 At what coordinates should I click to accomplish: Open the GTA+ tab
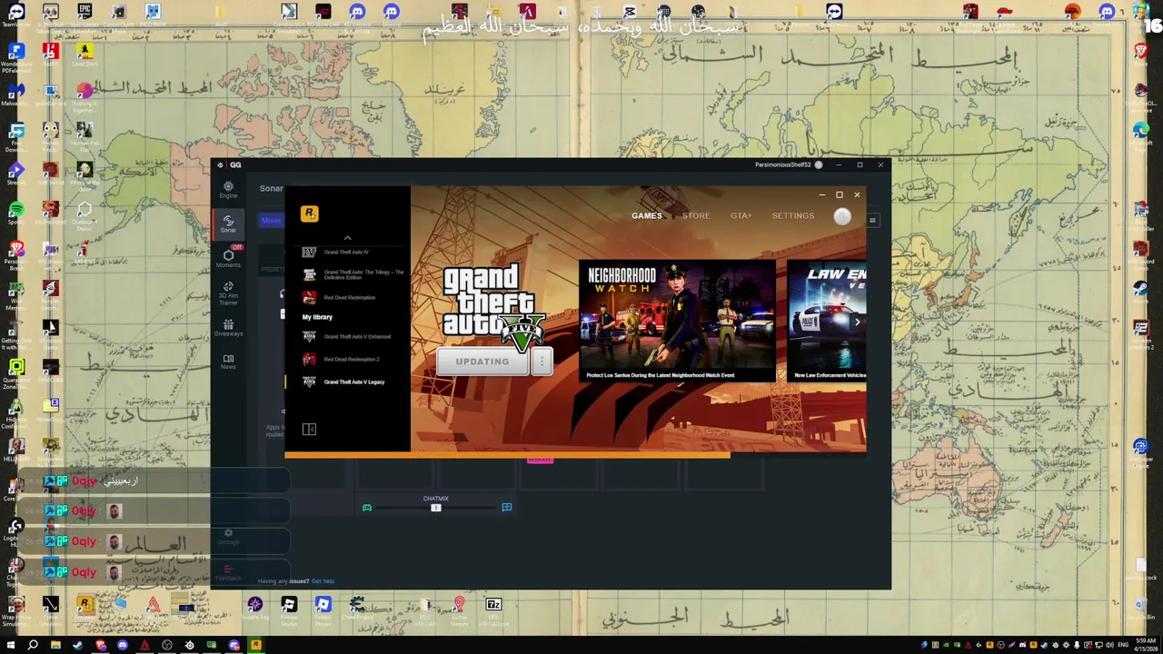(741, 216)
